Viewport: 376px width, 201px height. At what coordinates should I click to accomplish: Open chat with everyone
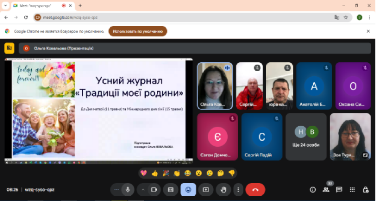pyautogui.click(x=339, y=190)
